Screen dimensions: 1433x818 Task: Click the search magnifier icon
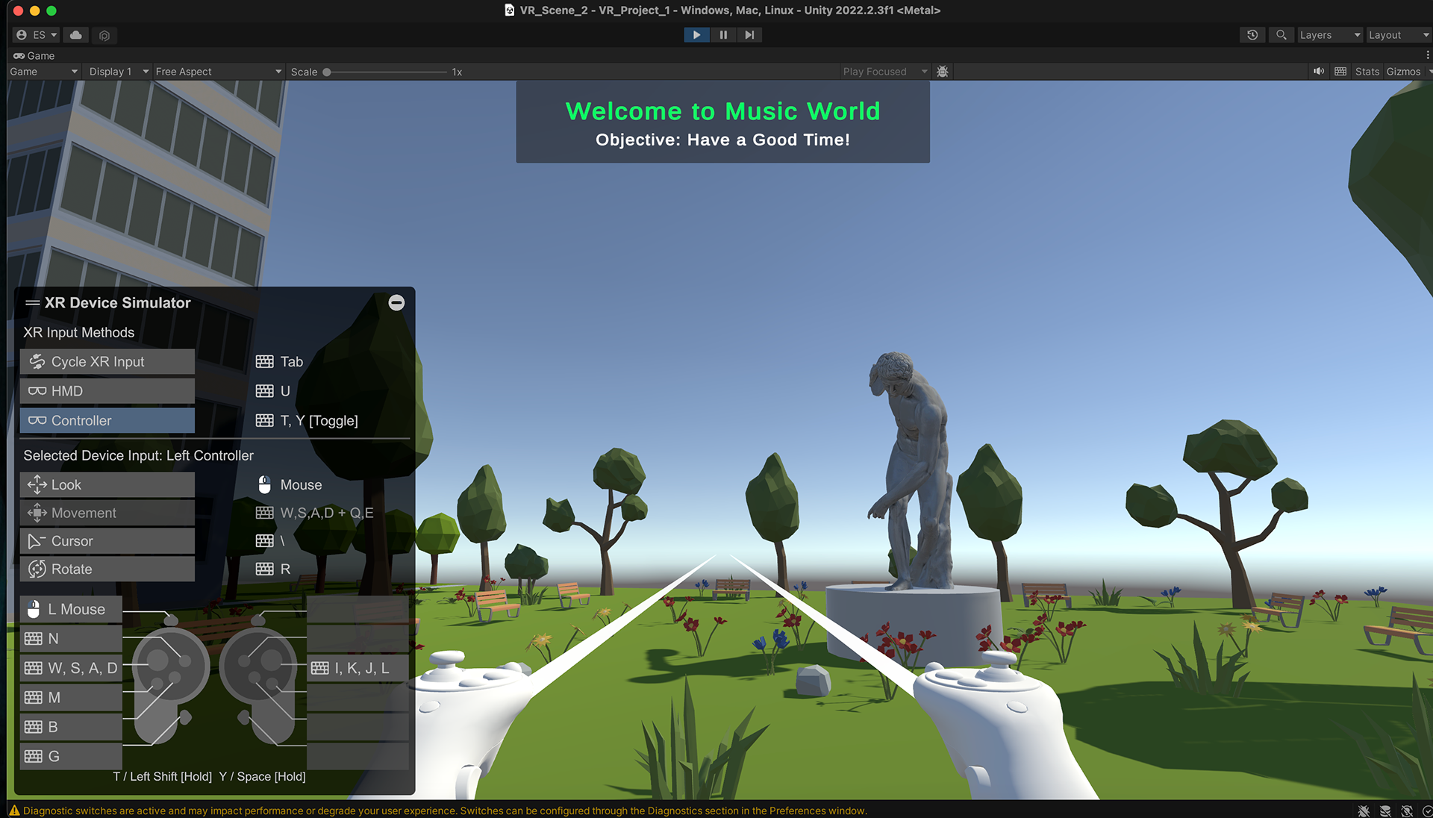[1281, 35]
